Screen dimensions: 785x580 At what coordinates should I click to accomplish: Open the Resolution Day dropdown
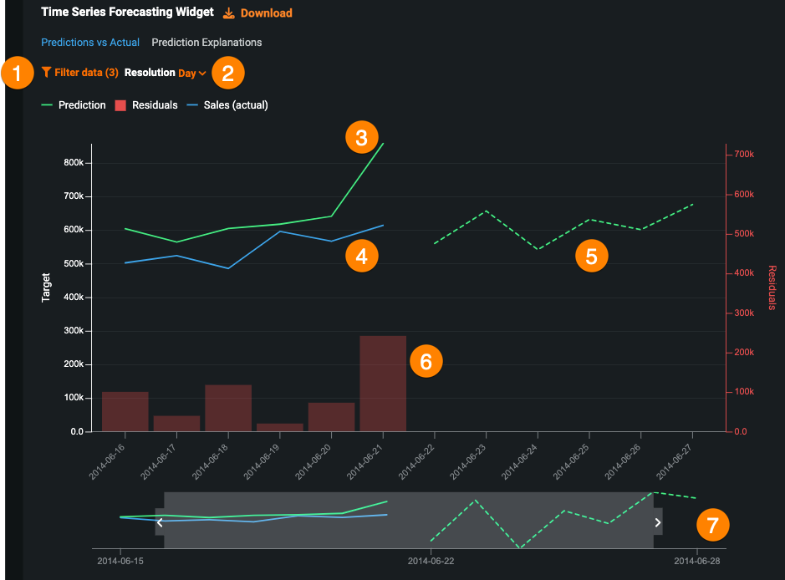tap(191, 73)
